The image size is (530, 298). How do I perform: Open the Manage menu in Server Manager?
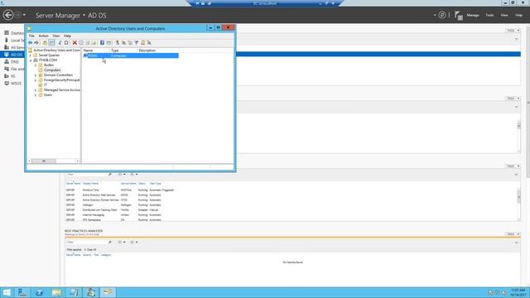tap(473, 15)
